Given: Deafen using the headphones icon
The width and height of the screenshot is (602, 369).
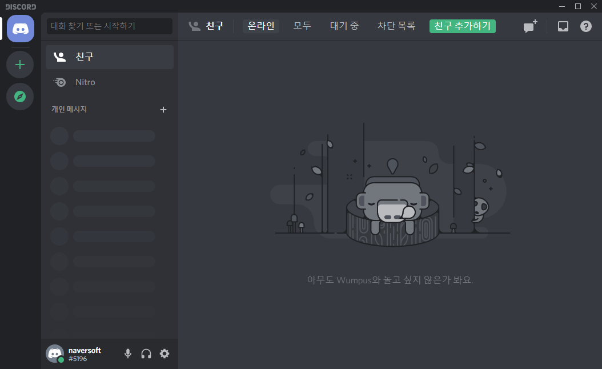Looking at the screenshot, I should [x=146, y=354].
